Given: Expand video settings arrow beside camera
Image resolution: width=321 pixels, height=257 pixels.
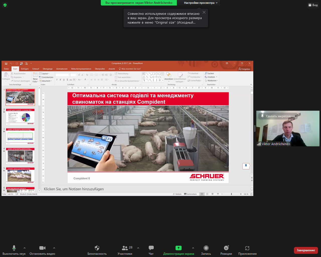Looking at the screenshot, I should (x=54, y=248).
